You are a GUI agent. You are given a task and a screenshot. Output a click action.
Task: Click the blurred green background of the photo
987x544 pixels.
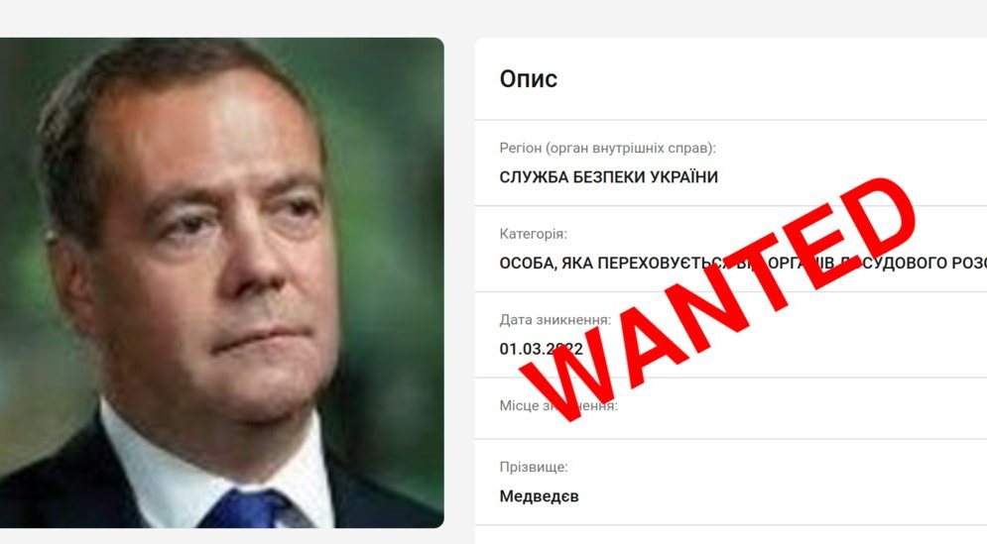[x=390, y=188]
